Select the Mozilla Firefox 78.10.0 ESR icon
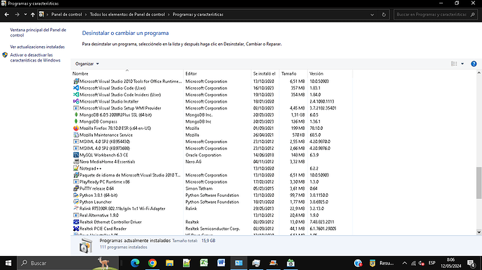Screen dimensions: 482x270 (x=76, y=128)
